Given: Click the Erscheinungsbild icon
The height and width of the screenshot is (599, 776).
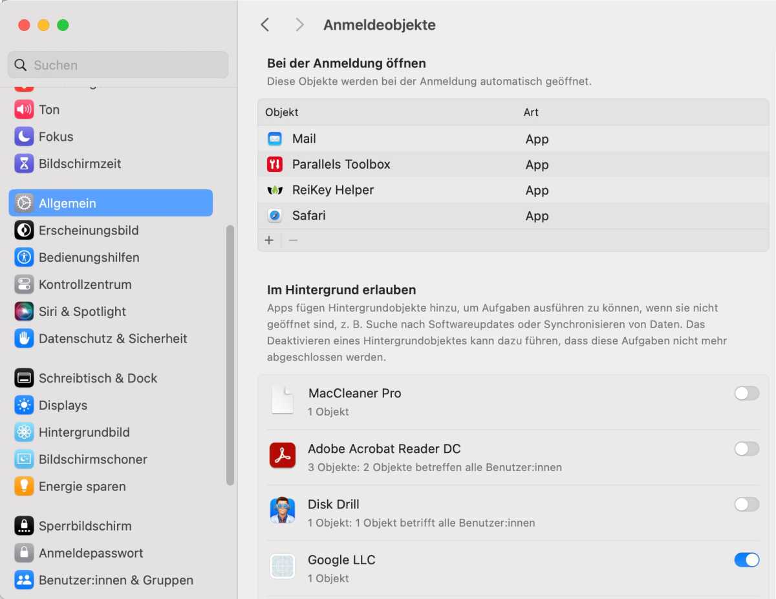Looking at the screenshot, I should [x=24, y=230].
